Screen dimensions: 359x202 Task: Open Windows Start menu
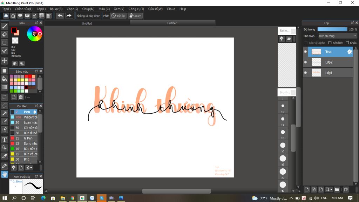tap(5, 198)
